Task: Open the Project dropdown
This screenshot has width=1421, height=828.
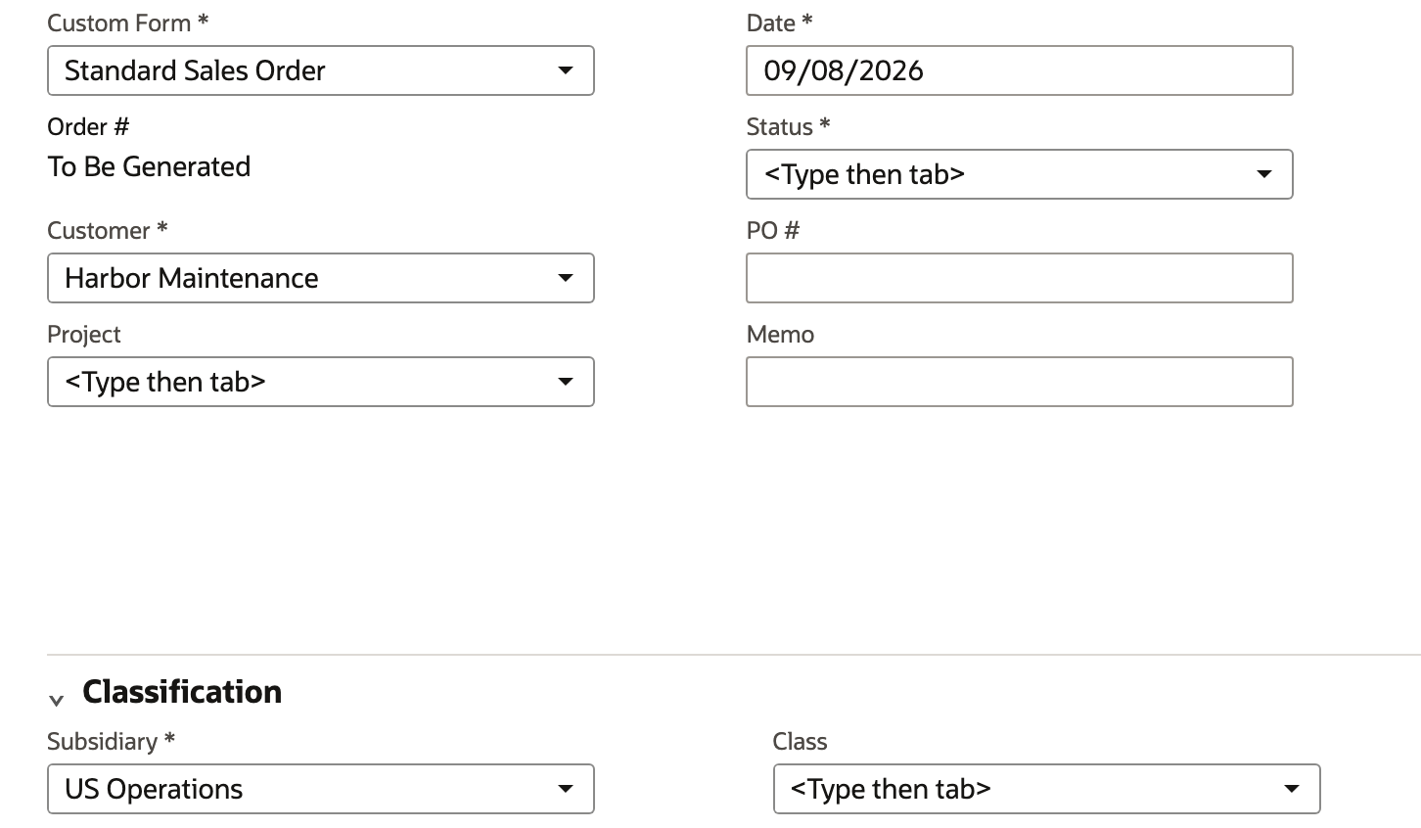Action: (x=320, y=382)
